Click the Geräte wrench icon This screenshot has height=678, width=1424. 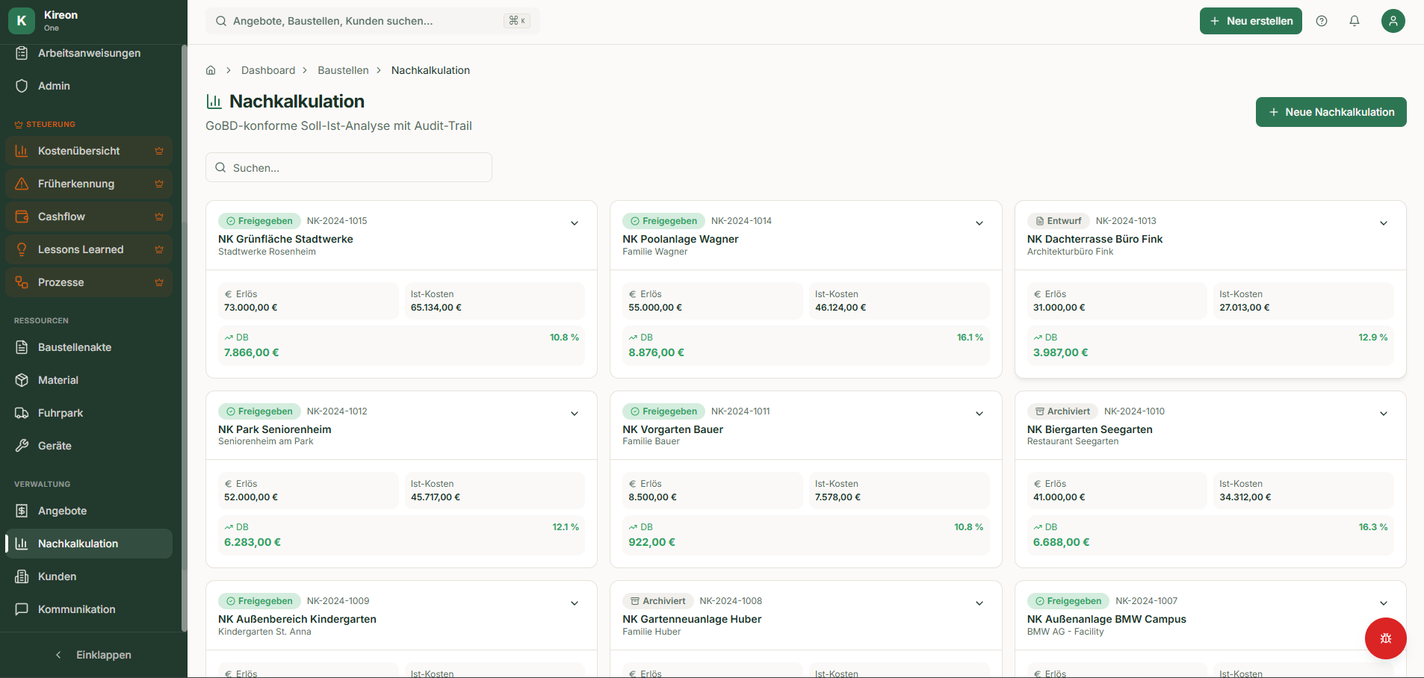(x=22, y=446)
